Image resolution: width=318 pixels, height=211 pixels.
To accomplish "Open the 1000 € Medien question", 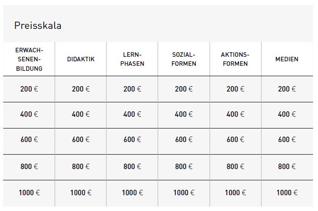I will click(x=287, y=193).
